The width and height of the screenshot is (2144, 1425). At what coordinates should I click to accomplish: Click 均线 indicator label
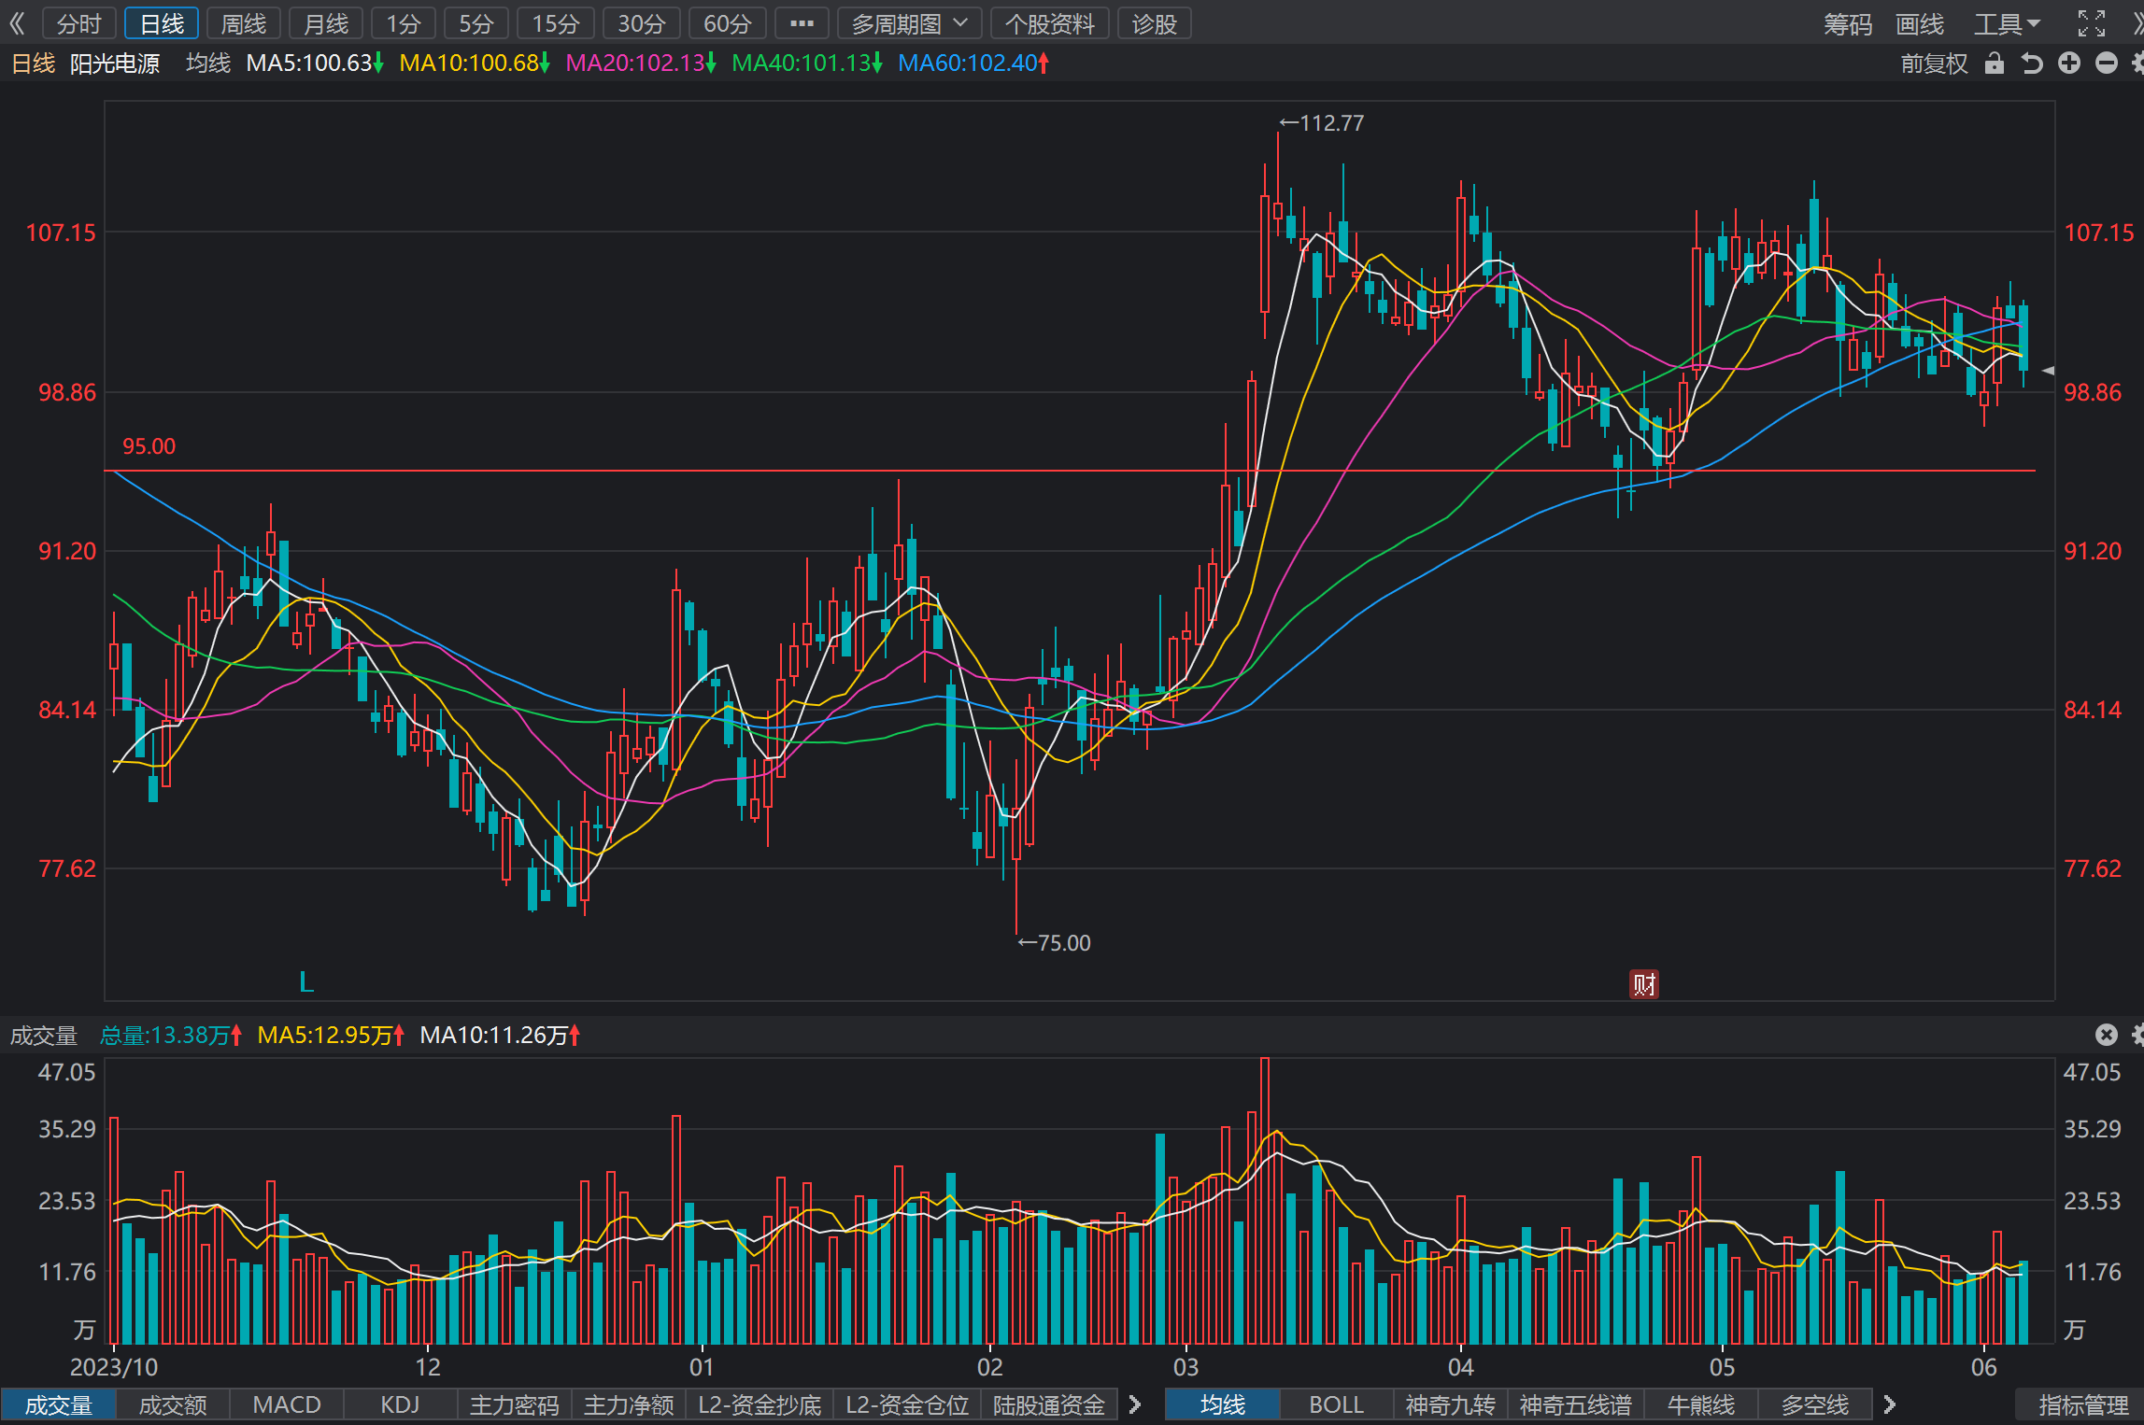coord(208,63)
